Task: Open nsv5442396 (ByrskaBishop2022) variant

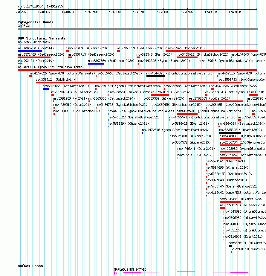Action: pos(164,61)
